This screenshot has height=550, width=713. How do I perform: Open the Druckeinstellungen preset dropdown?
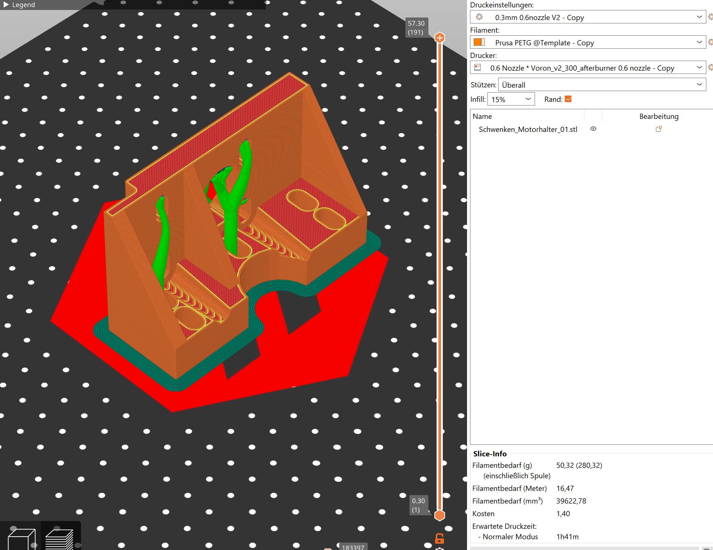(588, 17)
